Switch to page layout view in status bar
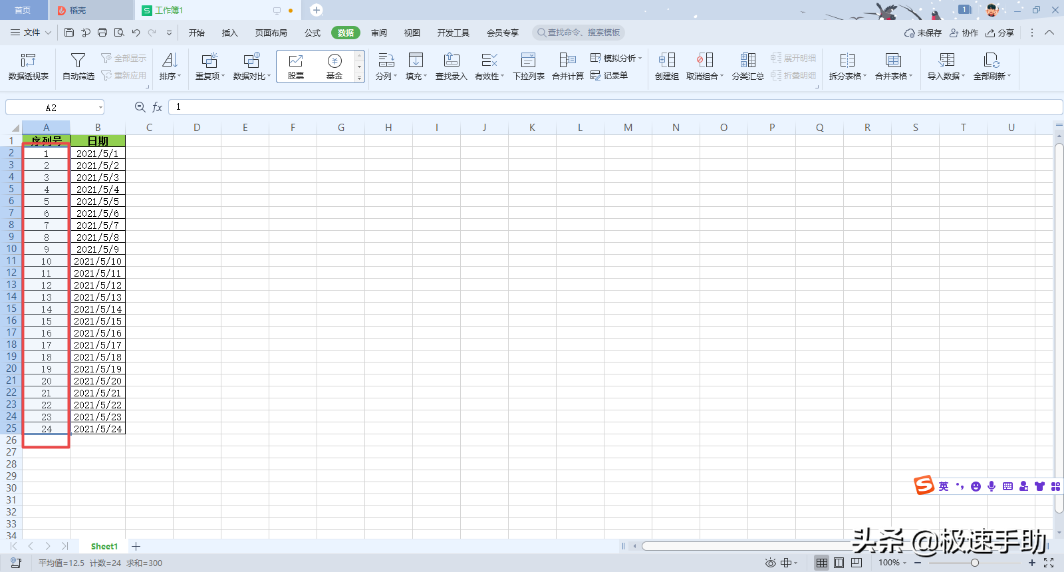This screenshot has height=572, width=1064. pos(839,563)
